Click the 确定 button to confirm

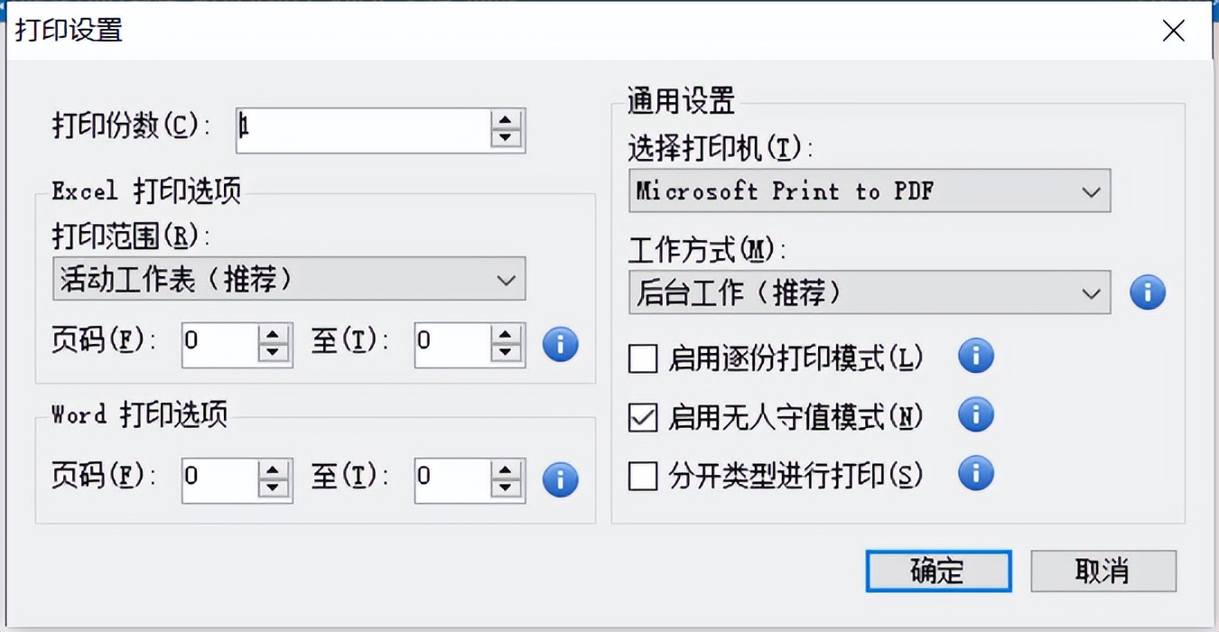pyautogui.click(x=937, y=571)
